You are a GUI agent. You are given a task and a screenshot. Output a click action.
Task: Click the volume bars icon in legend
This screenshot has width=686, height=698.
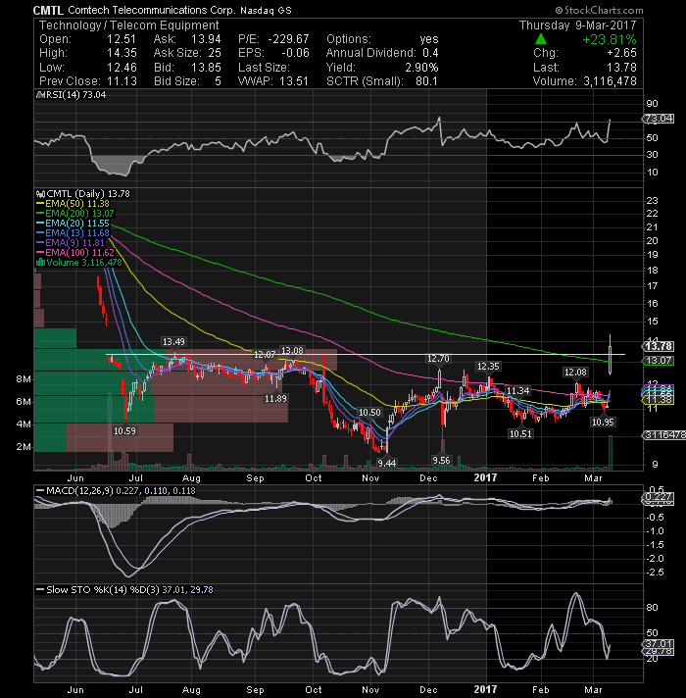(x=40, y=262)
